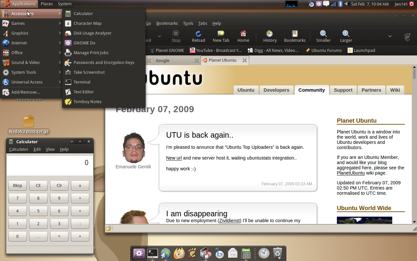Open Character Map from Accessories submenu
The width and height of the screenshot is (417, 261).
tap(104, 23)
